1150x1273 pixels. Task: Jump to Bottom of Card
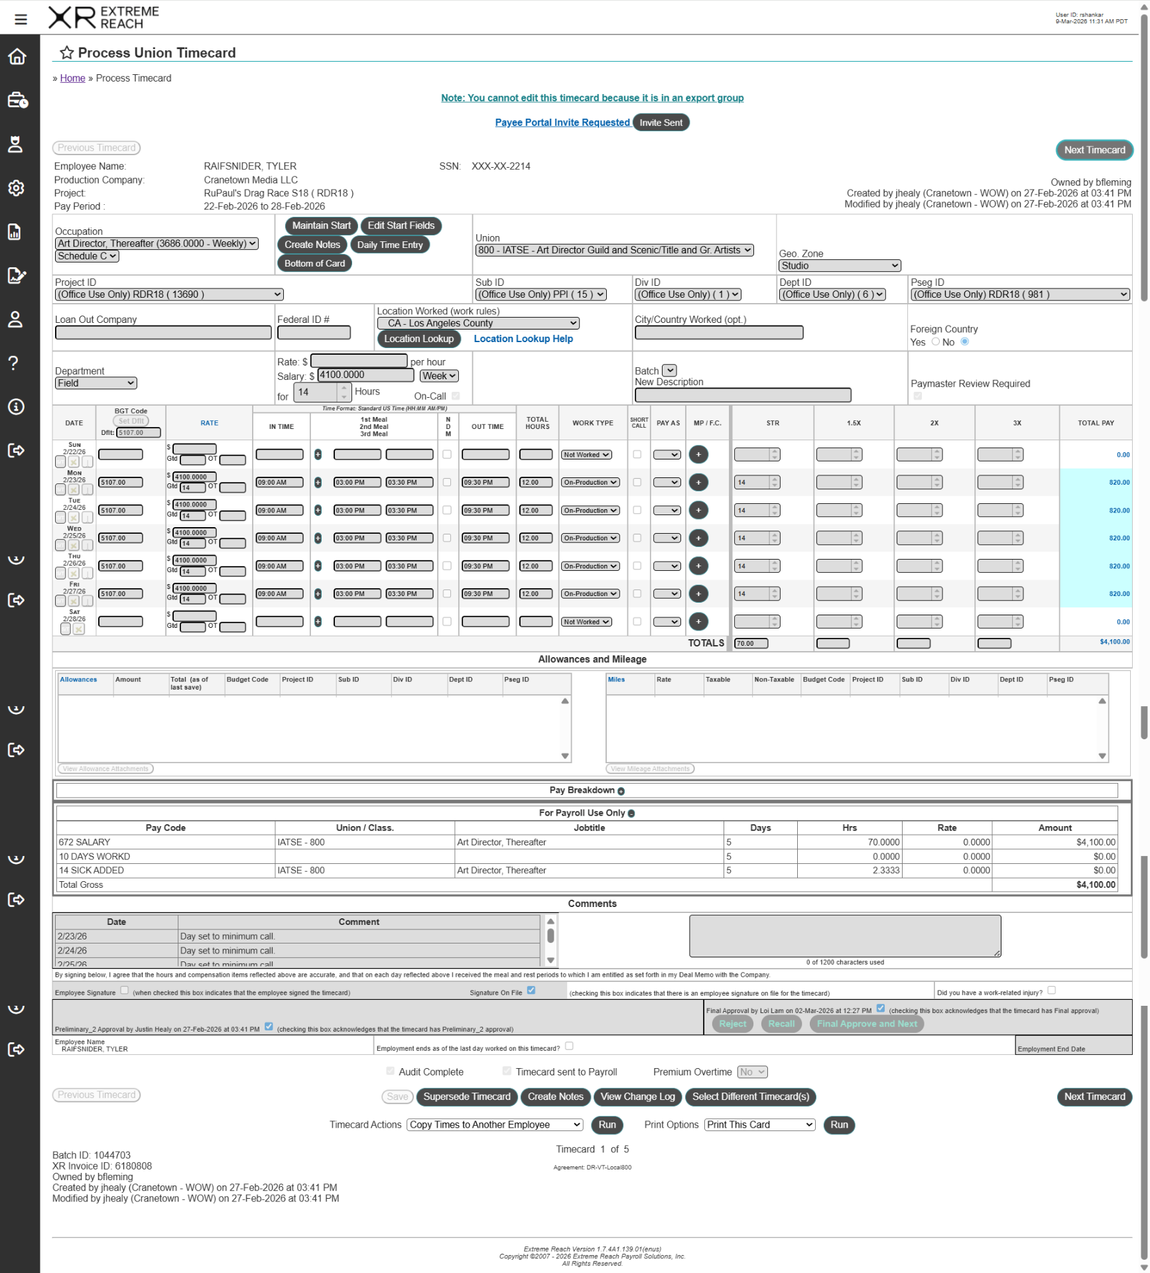click(x=314, y=263)
